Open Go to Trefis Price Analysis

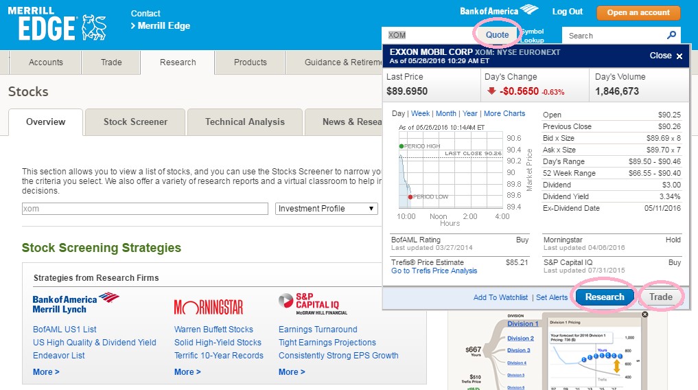434,271
